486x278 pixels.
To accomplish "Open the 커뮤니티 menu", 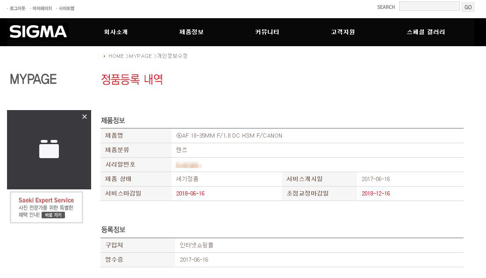I will 267,32.
